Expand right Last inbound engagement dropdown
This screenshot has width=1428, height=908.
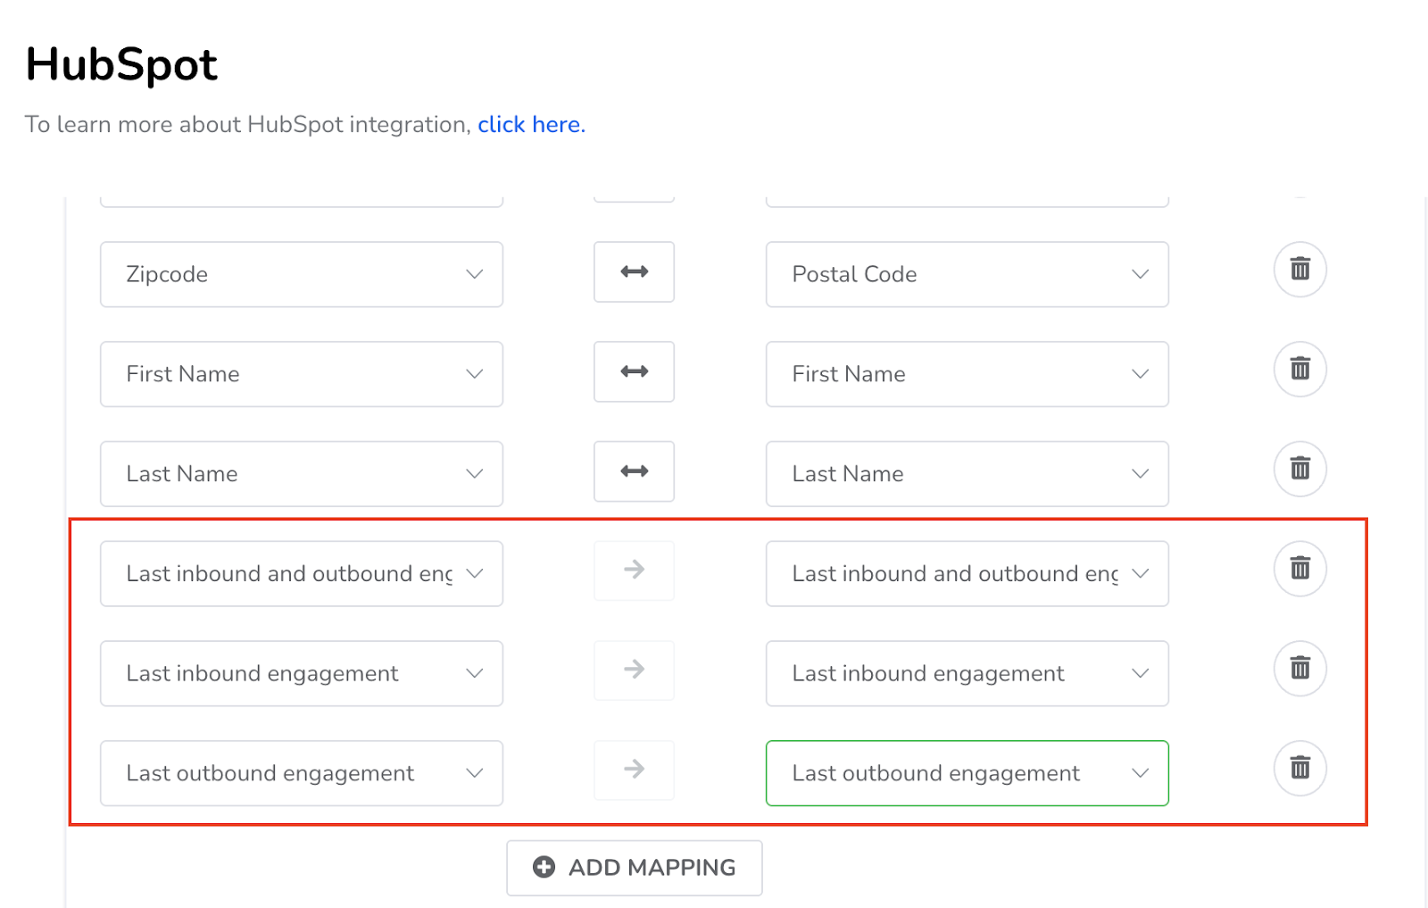pos(967,674)
